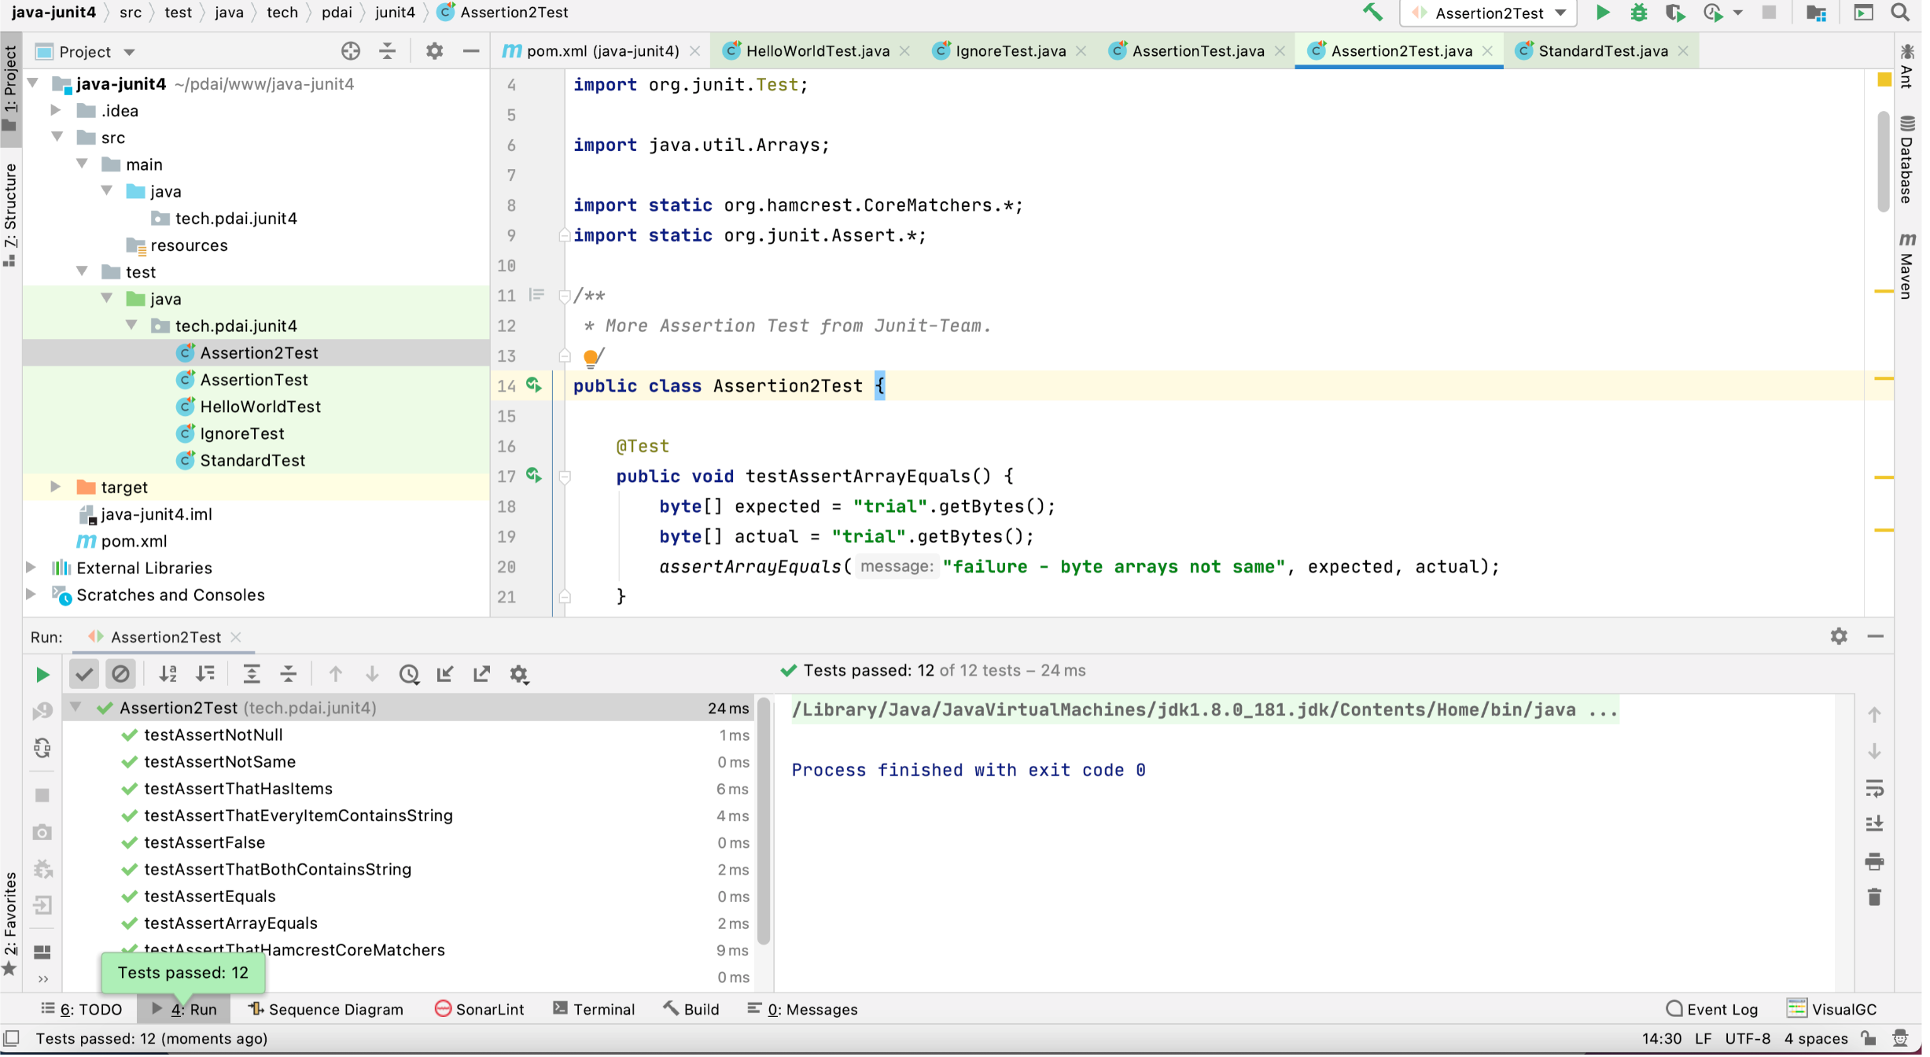Import tests from file icon
The height and width of the screenshot is (1057, 1930).
(x=447, y=676)
